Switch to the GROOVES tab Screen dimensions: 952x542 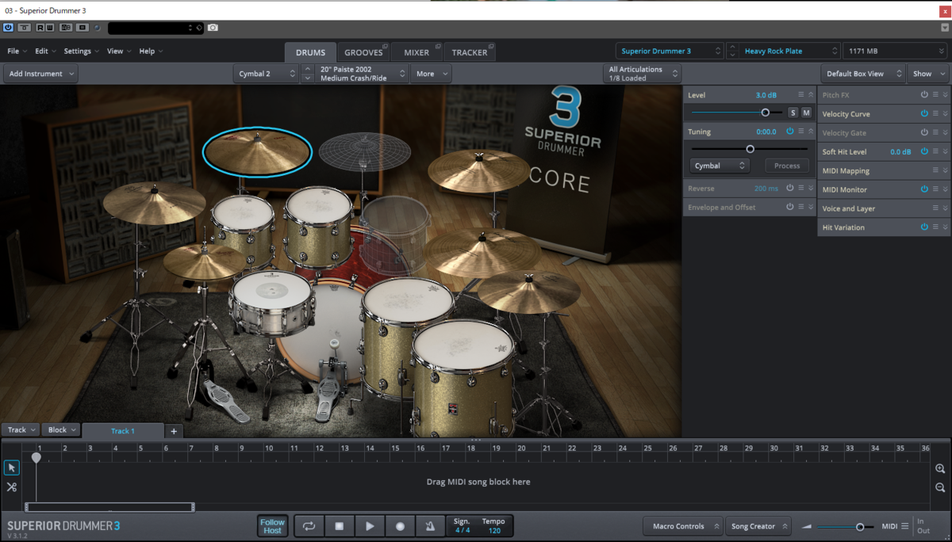click(363, 52)
